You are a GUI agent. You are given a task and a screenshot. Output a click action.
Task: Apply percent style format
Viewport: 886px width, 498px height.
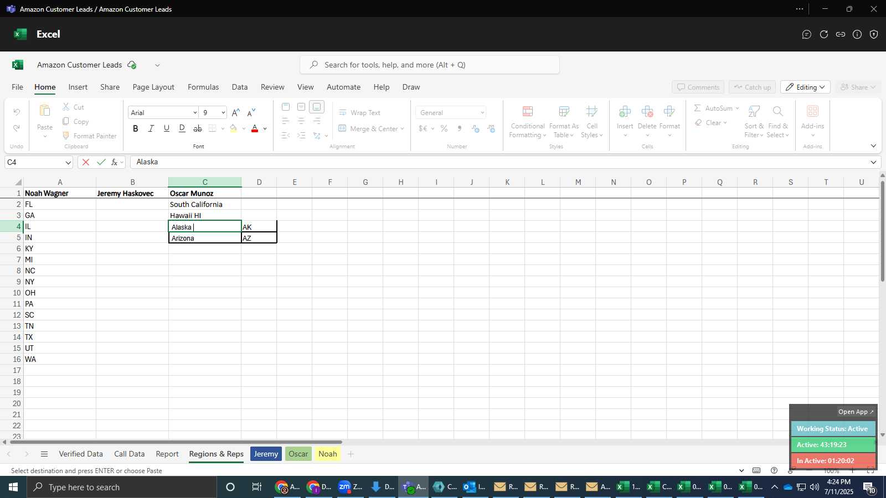point(444,128)
